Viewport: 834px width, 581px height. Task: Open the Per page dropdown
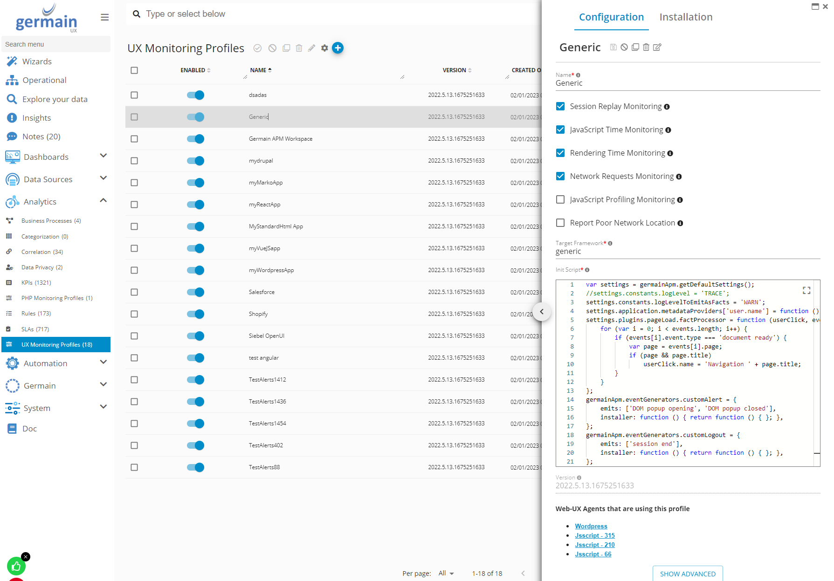(446, 573)
